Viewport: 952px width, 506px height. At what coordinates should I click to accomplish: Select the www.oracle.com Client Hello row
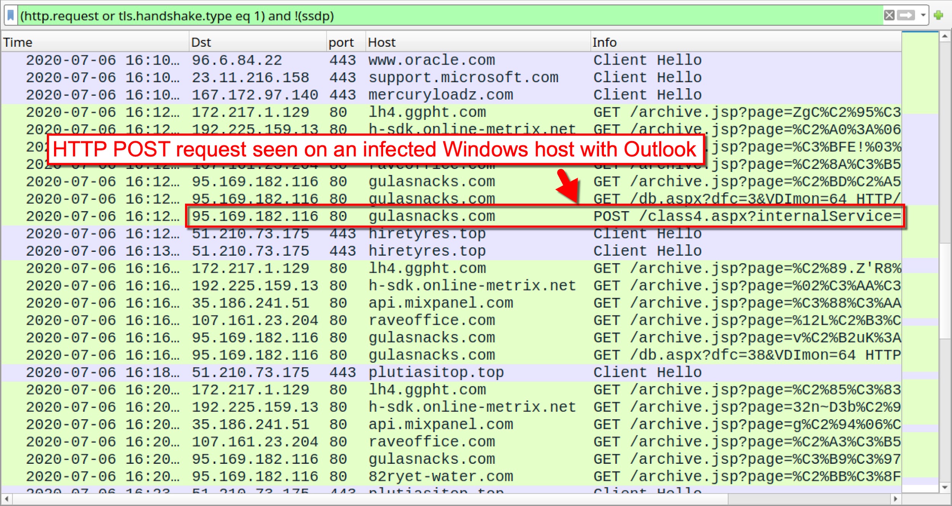(x=451, y=60)
